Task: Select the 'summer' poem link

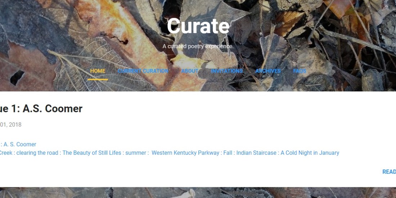Action: pos(136,153)
